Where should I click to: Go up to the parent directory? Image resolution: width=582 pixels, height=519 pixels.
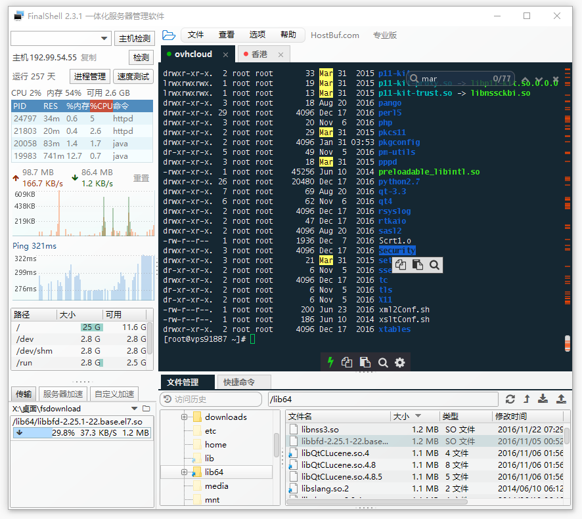click(x=527, y=400)
